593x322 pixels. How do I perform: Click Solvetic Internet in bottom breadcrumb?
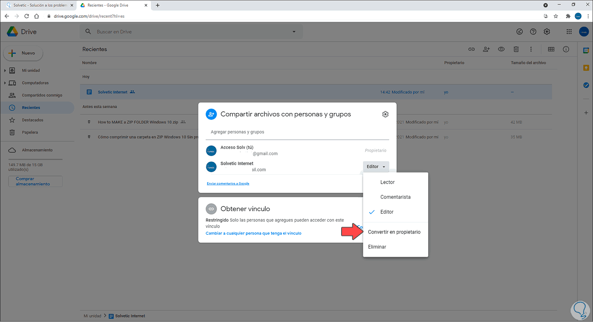pos(130,316)
